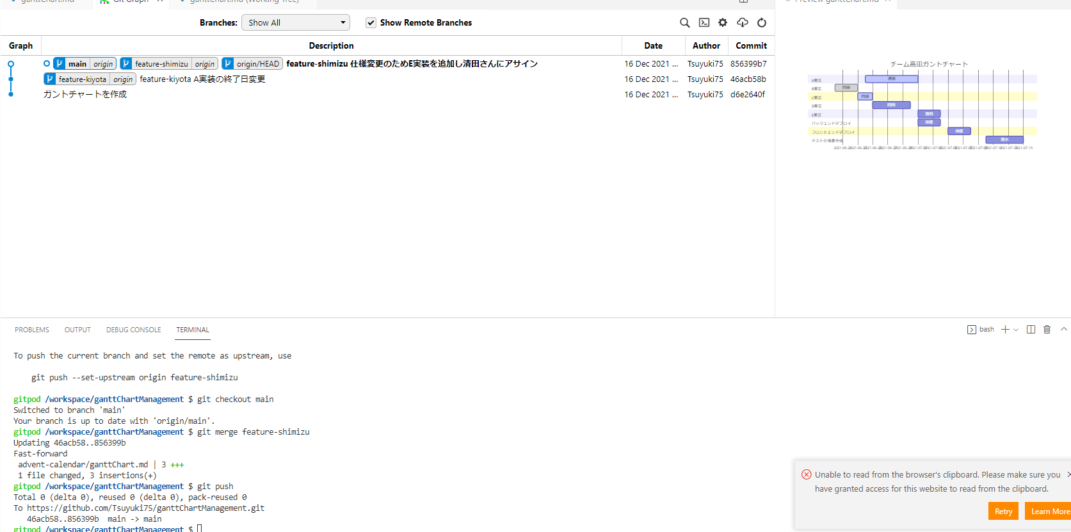Click the Gantt chart in the preview pane
The width and height of the screenshot is (1071, 532).
tap(922, 106)
